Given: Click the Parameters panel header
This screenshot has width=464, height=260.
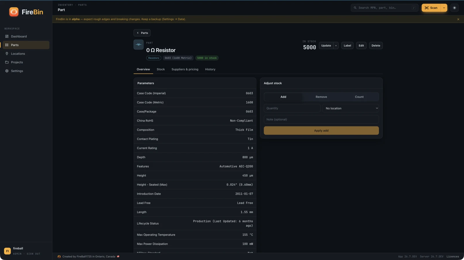Looking at the screenshot, I should [195, 83].
